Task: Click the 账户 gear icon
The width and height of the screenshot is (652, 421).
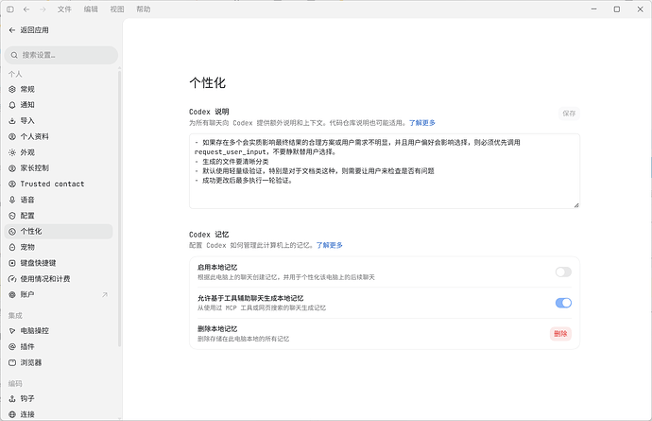Action: click(12, 294)
